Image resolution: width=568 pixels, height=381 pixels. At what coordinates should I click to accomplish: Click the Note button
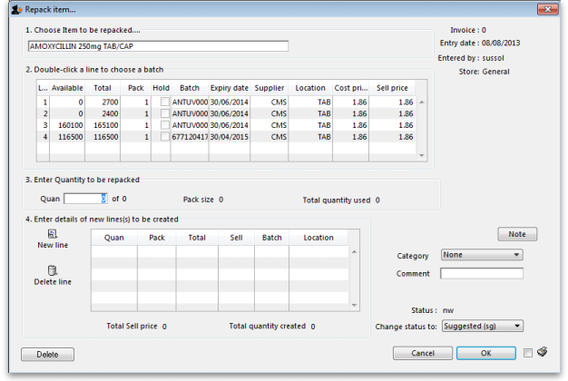coord(517,234)
